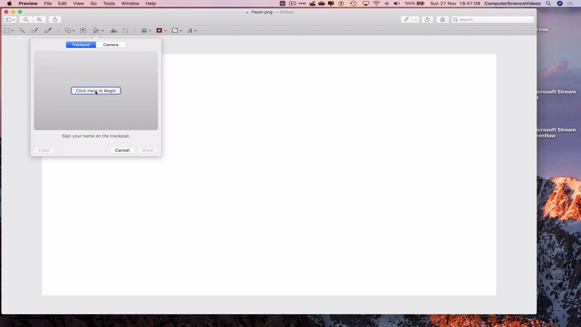
Task: Open the sidebar view dropdown
Action: 10,20
